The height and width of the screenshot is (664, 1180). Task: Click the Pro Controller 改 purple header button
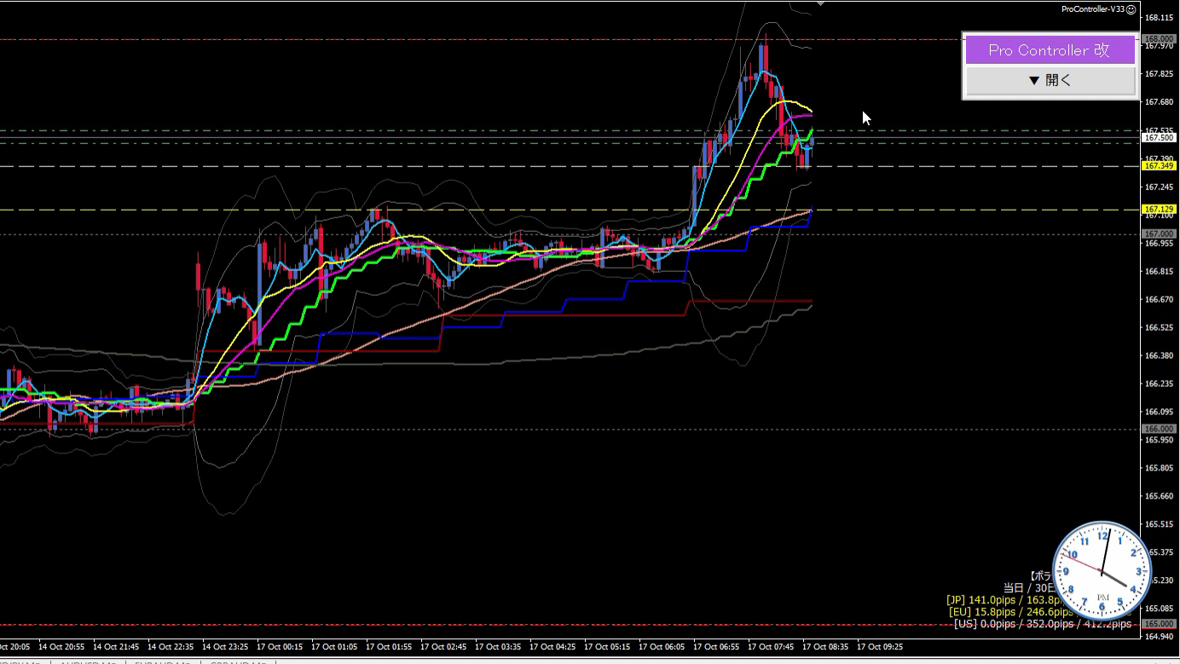click(x=1050, y=50)
